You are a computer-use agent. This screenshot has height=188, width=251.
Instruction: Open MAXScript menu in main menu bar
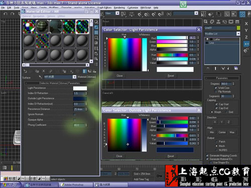coord(146,8)
